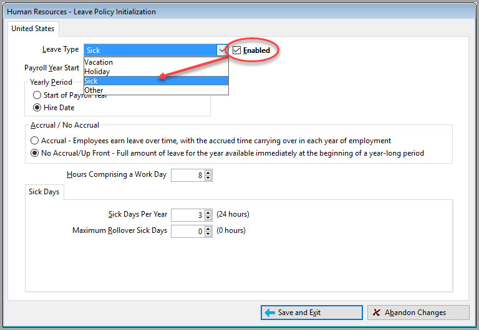Screen dimensions: 479x330
Task: Click the Payroll Year Start label
Action: 52,68
